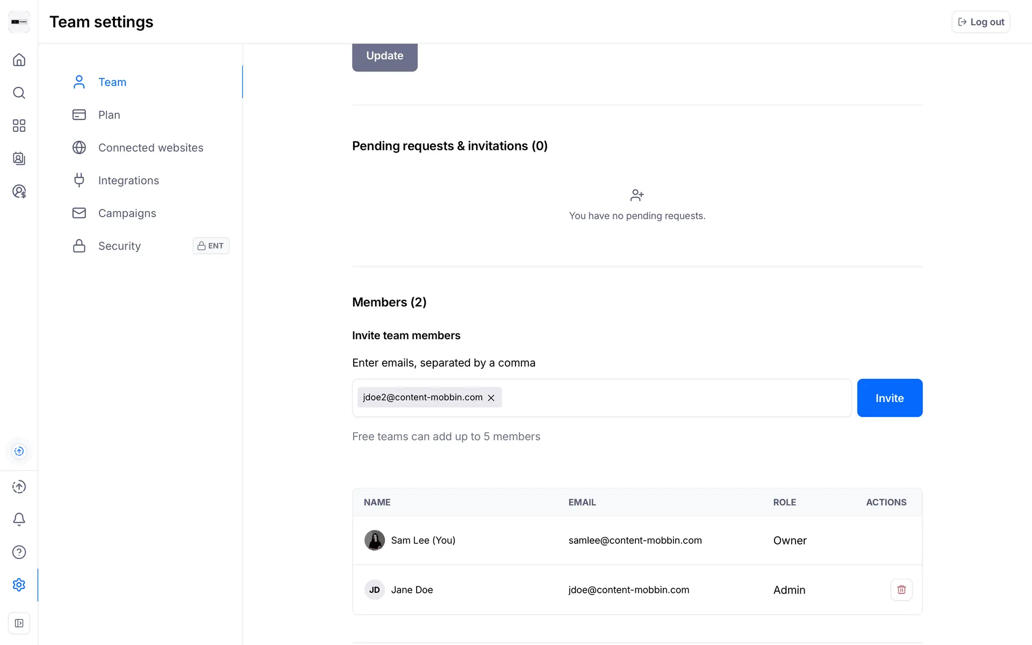Click the upgrade arrow icon above the bell
Screen dimensions: 1032x645
pos(19,487)
